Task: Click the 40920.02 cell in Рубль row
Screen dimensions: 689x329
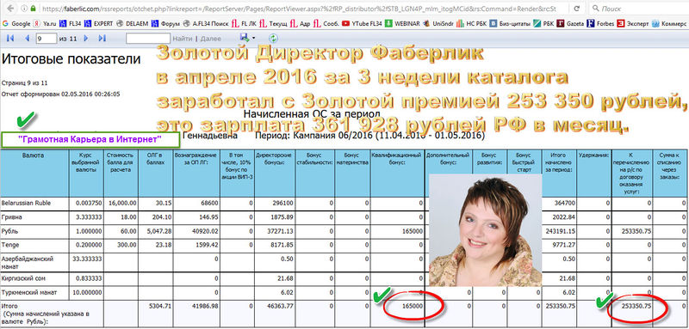Action: [196, 231]
